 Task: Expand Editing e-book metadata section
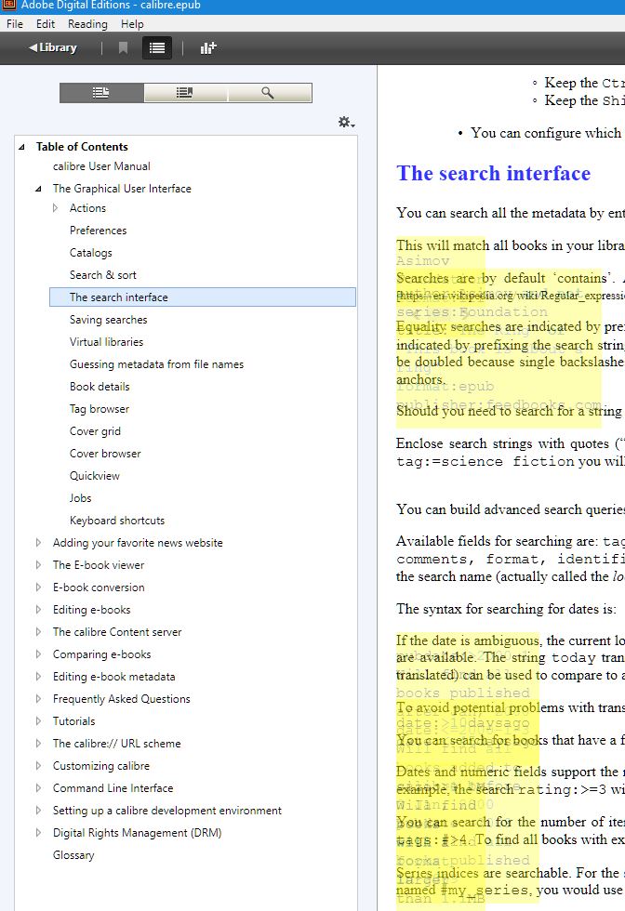point(38,677)
